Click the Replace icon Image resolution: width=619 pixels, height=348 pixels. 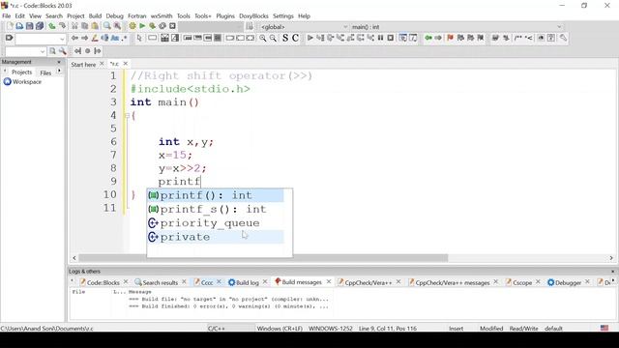117,26
